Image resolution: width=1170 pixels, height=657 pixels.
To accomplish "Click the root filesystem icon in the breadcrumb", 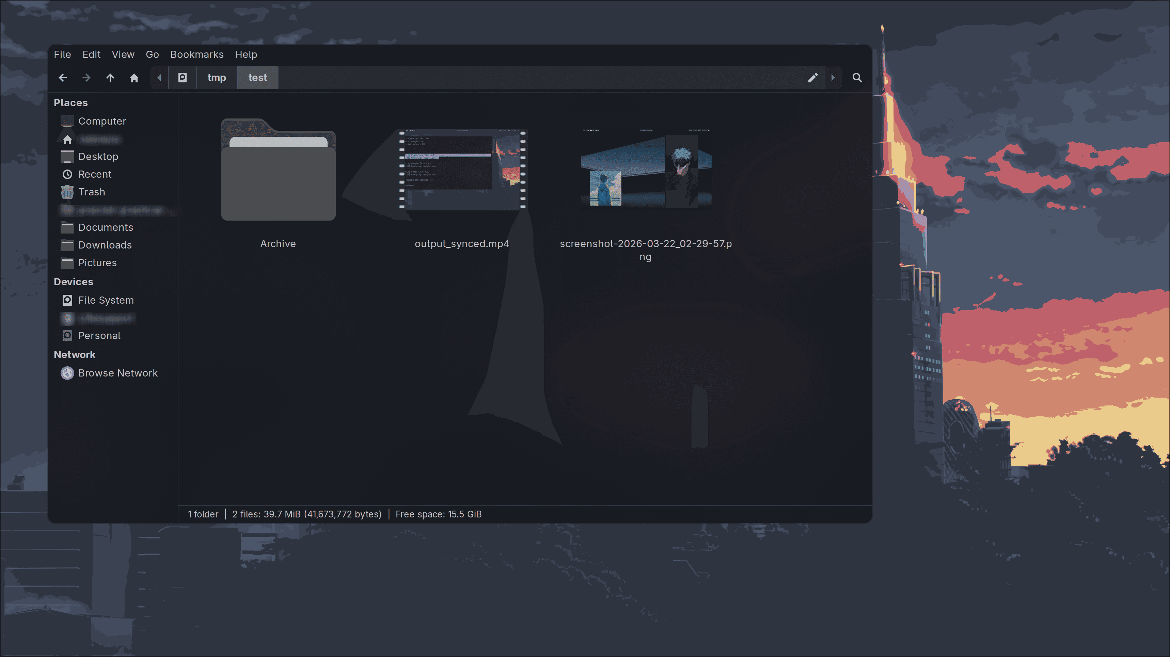I will coord(182,78).
